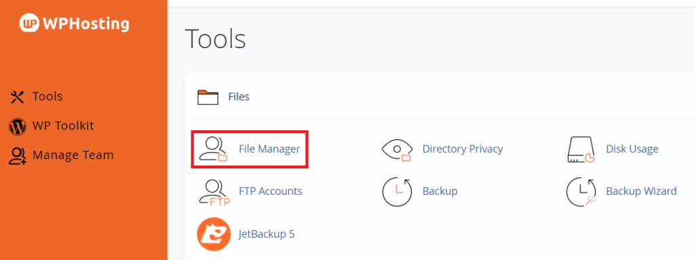
Task: Click the WordPress icon beside WP Toolkit
Action: tap(17, 126)
